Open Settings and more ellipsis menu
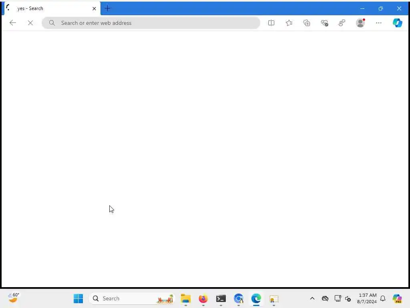The width and height of the screenshot is (410, 308). pyautogui.click(x=379, y=23)
